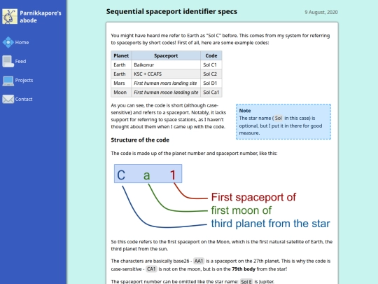This screenshot has height=284, width=378.
Task: Click the Code column header
Action: click(x=211, y=55)
